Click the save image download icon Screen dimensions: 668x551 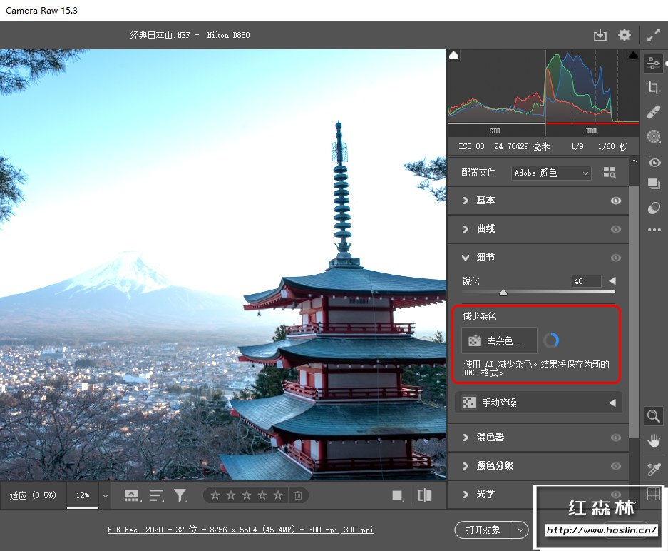[600, 35]
